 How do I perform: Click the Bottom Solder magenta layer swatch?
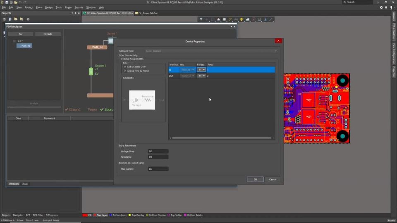(185, 215)
